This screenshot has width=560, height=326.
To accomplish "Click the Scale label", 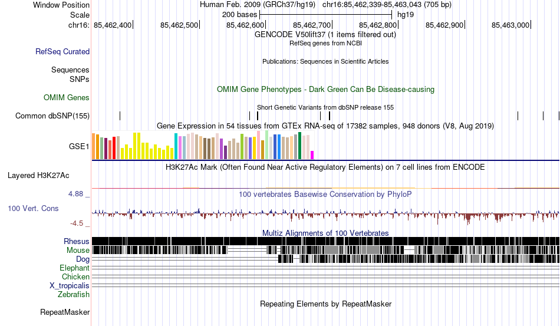I will (80, 15).
